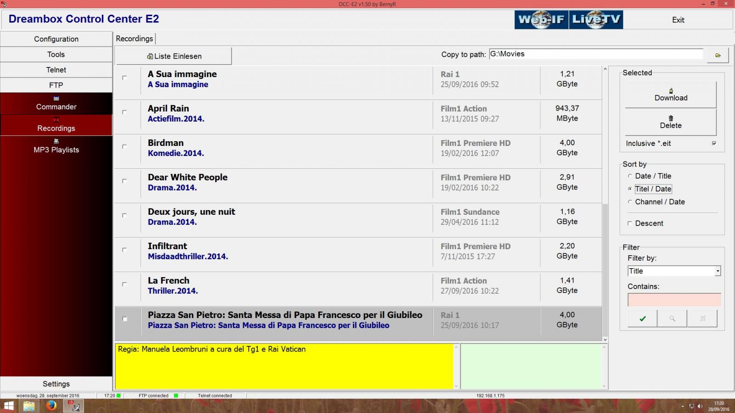The width and height of the screenshot is (735, 413).
Task: Click the DCC-E2 title bar app icon
Action: tap(4, 4)
